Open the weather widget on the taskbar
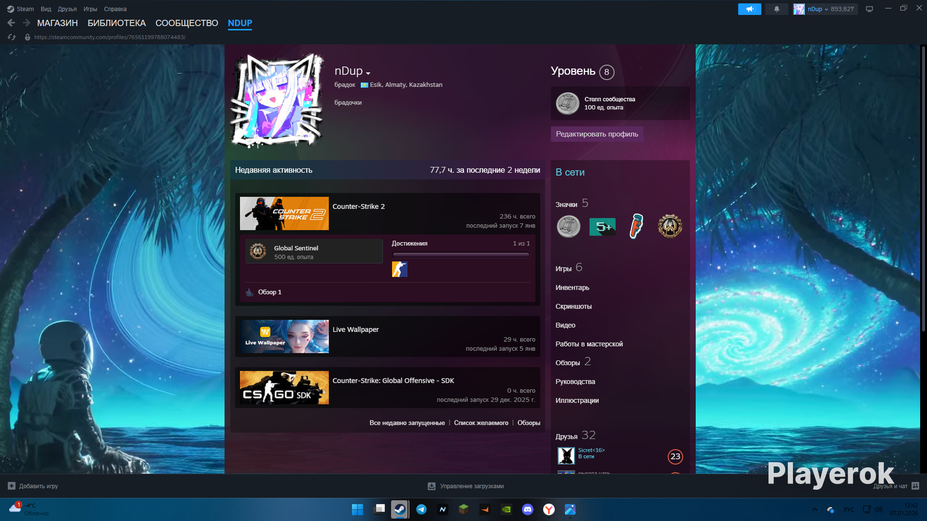The image size is (927, 521). (x=29, y=509)
